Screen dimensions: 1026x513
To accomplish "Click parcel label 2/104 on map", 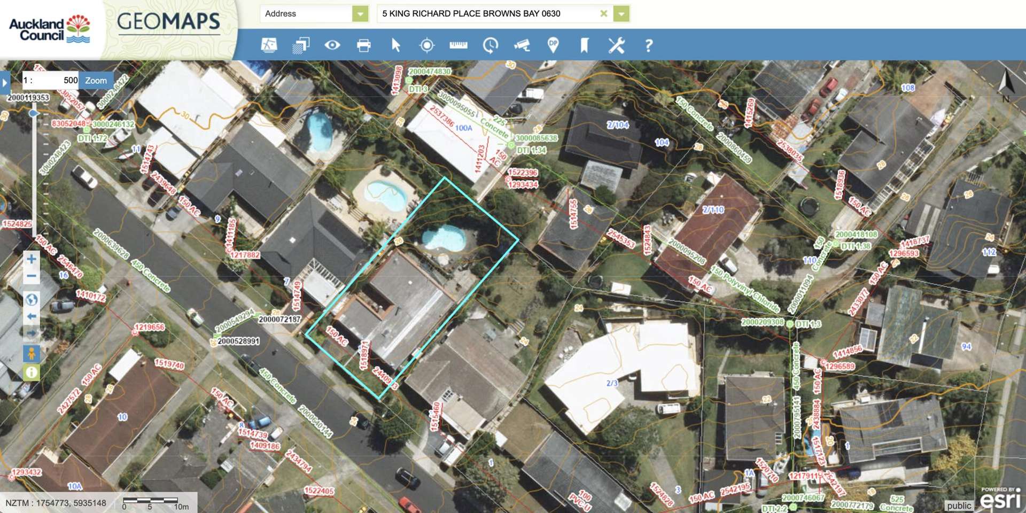I will click(618, 125).
